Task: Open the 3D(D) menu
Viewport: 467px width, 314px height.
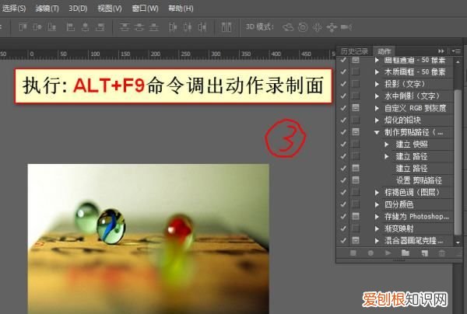Action: [x=78, y=9]
